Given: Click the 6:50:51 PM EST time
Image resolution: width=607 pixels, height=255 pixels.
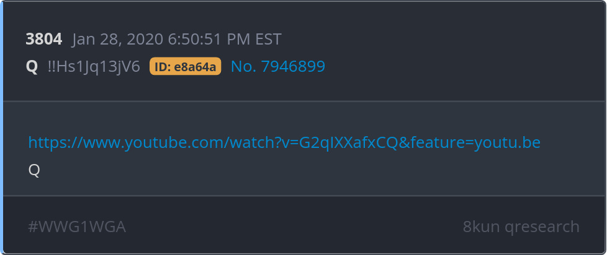Looking at the screenshot, I should coord(225,40).
